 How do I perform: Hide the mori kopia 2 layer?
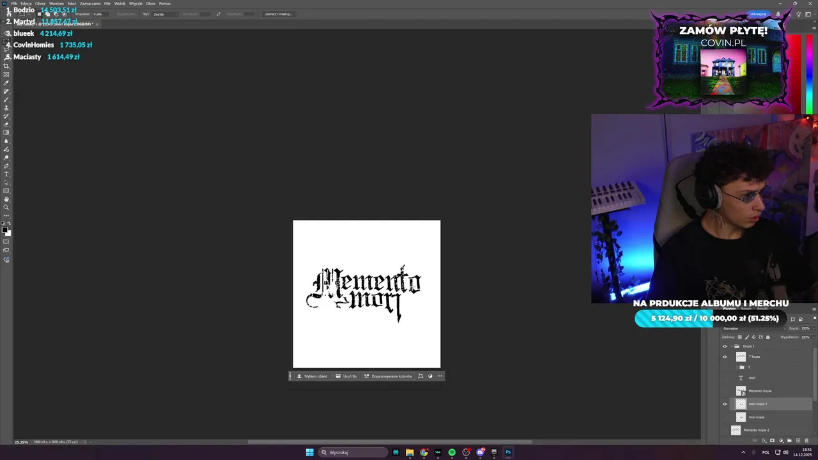point(725,404)
